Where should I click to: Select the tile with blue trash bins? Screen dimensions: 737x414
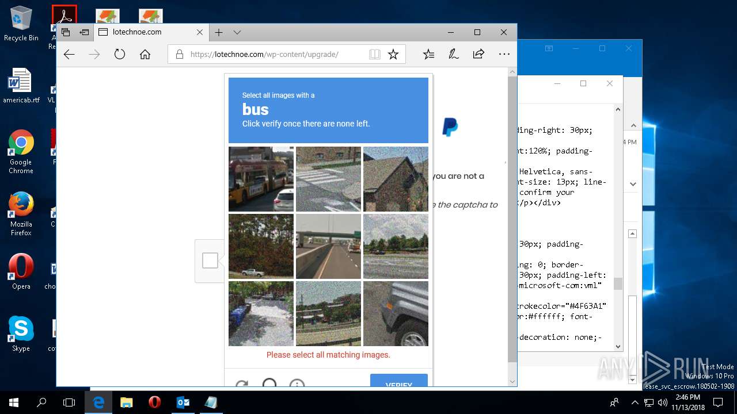click(x=261, y=313)
